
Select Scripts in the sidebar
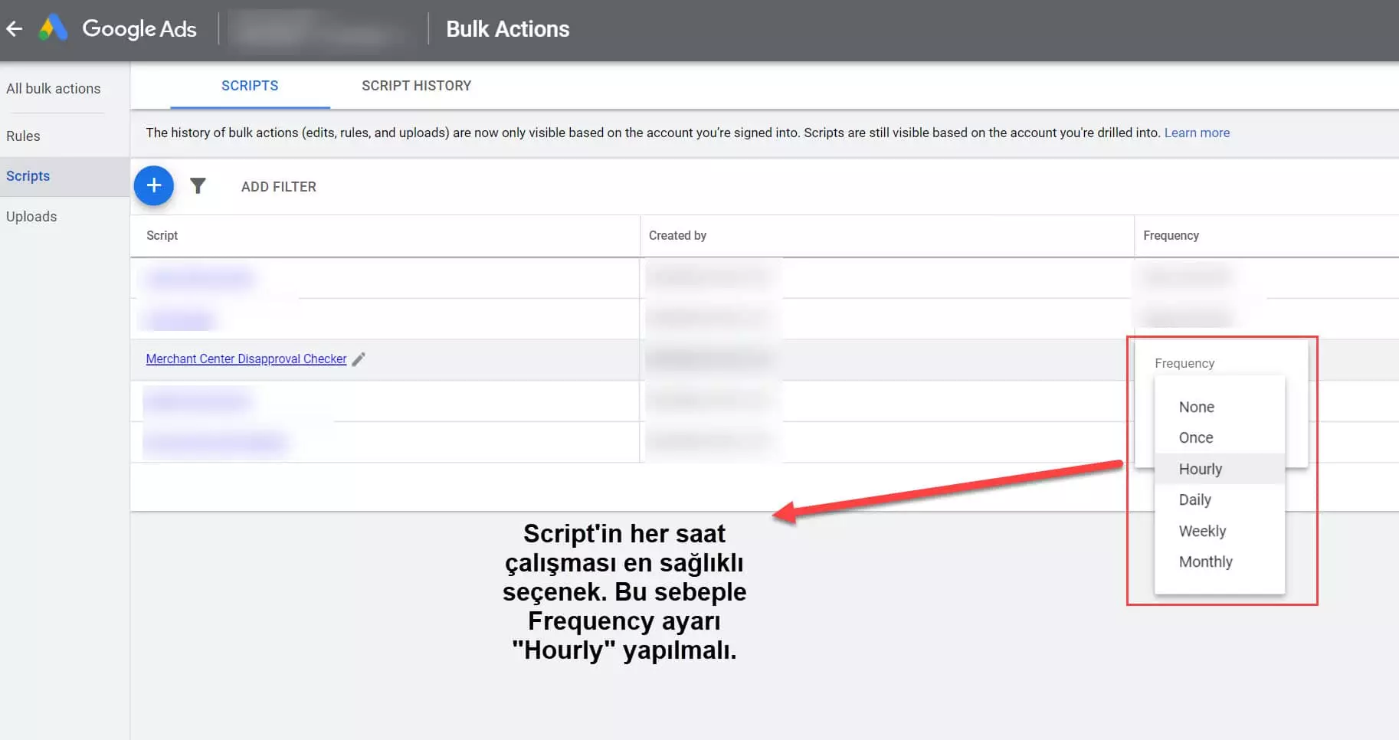tap(64, 176)
